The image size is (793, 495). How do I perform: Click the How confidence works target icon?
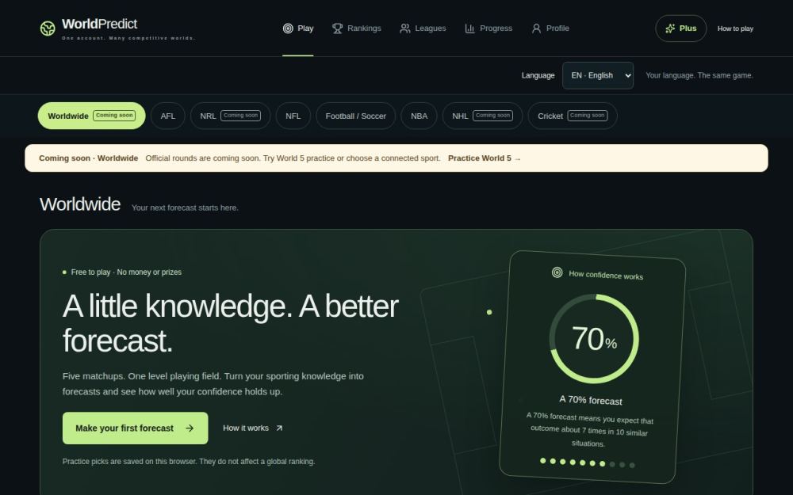[557, 272]
